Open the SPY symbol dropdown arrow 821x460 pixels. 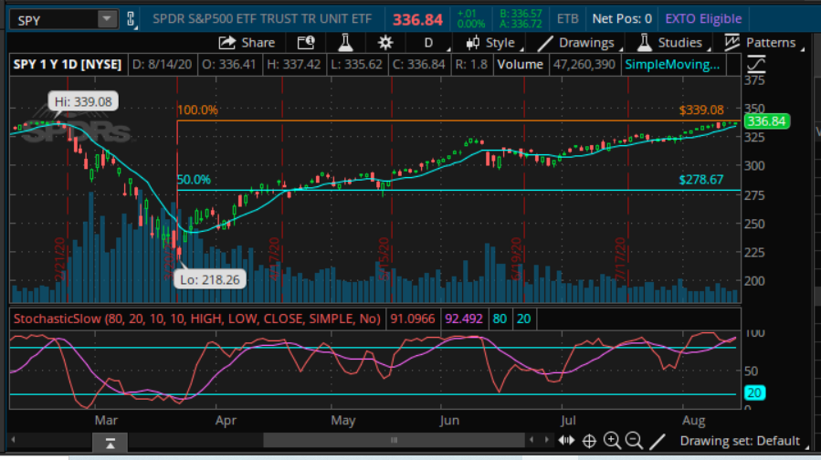pos(107,19)
